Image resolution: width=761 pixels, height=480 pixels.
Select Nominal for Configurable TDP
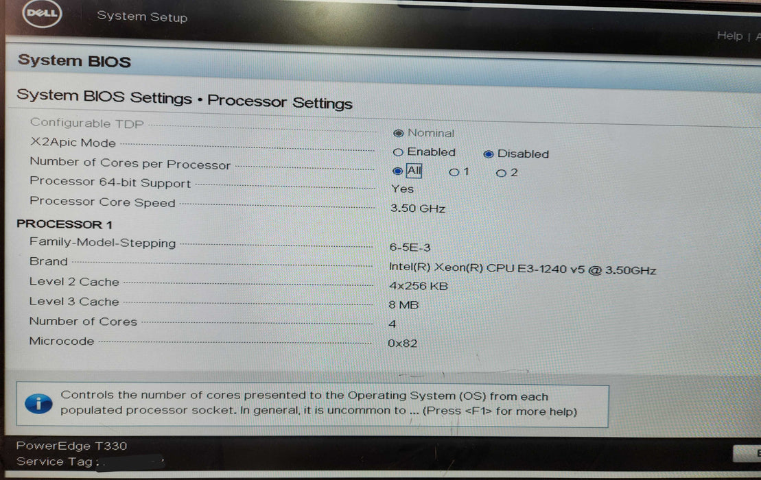(x=398, y=133)
